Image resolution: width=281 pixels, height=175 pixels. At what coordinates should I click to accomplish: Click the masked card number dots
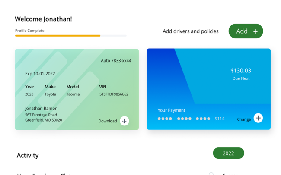click(184, 119)
